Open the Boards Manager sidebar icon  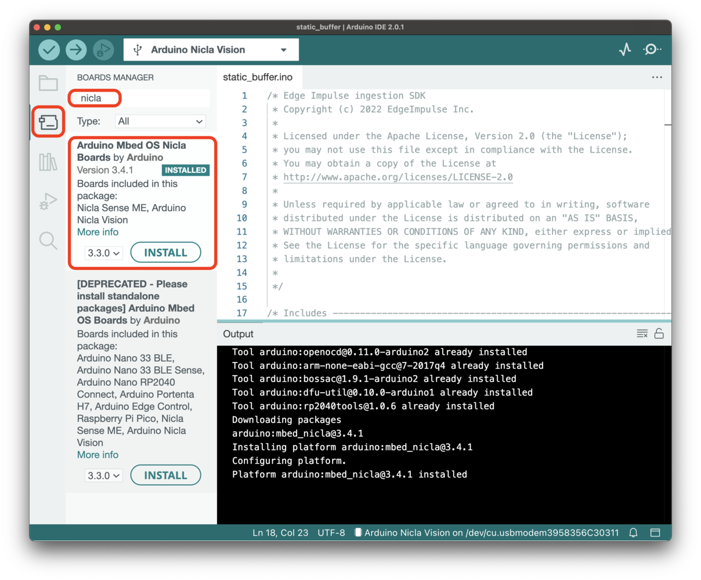click(48, 122)
